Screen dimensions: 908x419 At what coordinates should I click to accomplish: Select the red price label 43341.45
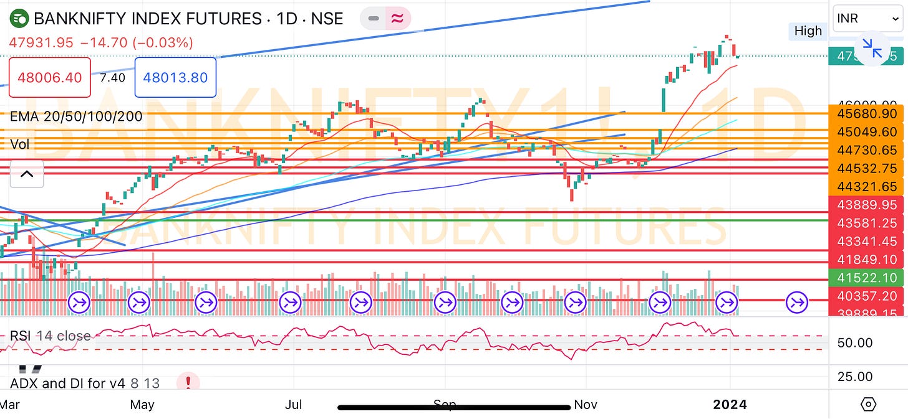click(867, 242)
